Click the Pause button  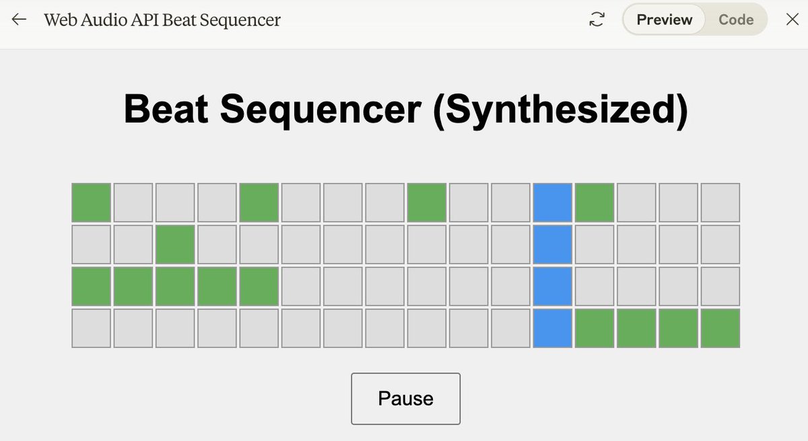tap(405, 399)
